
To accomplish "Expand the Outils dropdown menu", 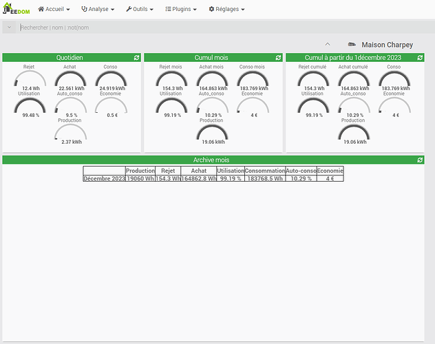I will pos(140,10).
